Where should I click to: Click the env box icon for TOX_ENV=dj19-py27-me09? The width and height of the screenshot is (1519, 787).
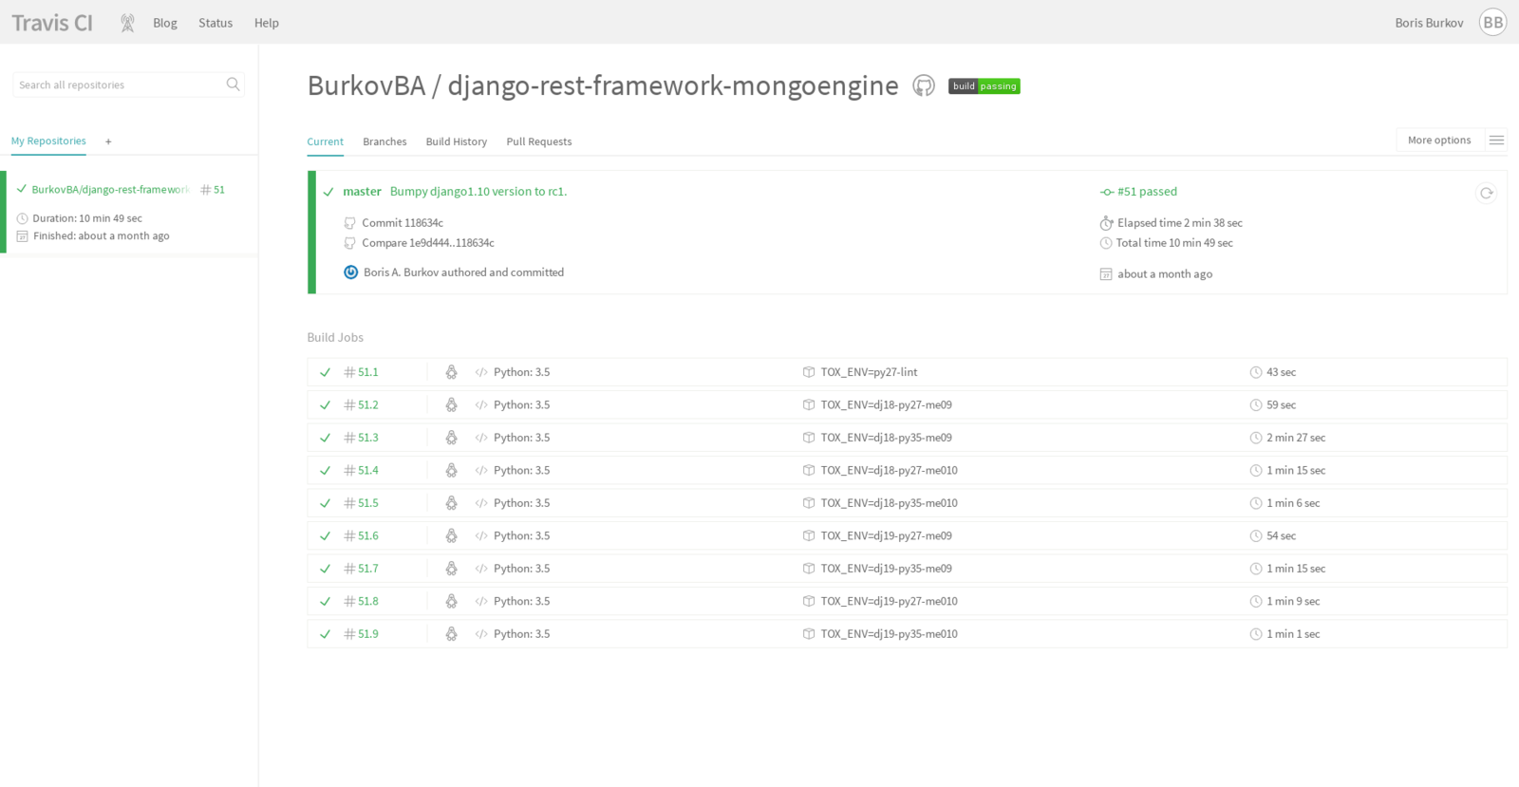coord(809,536)
